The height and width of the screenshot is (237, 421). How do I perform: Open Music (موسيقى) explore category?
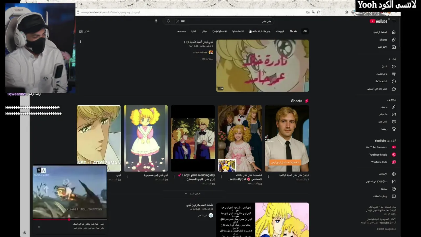[x=388, y=107]
